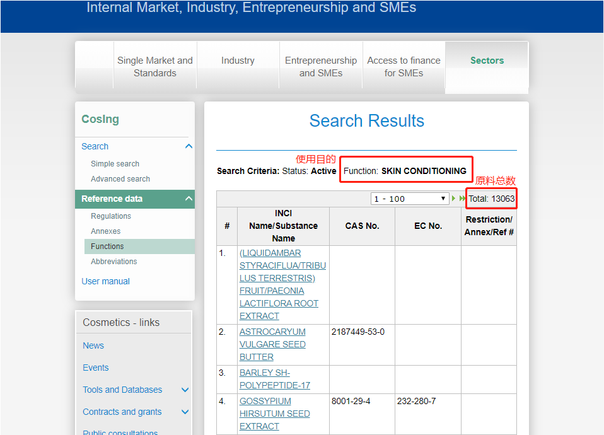Open Entrepreneurship and SMEs tab
This screenshot has width=604, height=435.
(x=320, y=67)
